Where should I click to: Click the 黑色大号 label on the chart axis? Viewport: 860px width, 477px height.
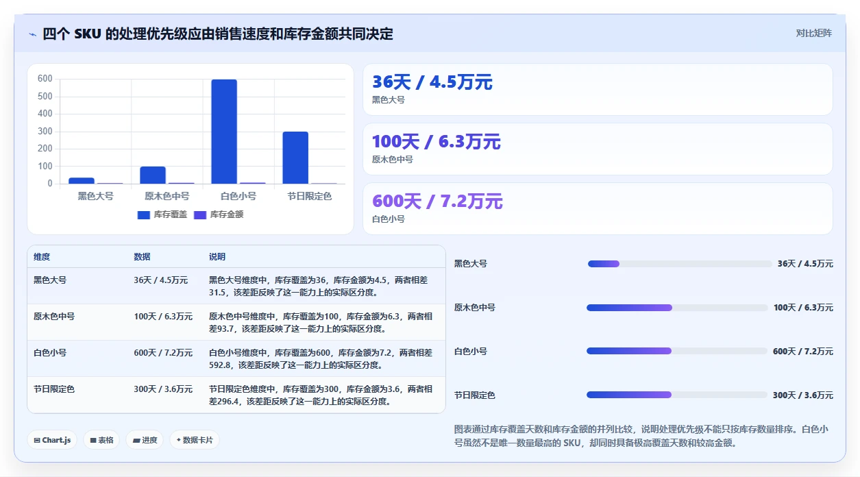click(95, 196)
